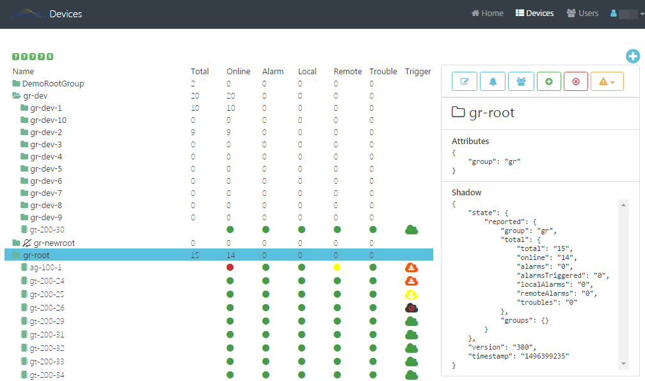Click the "timestamp": "1496399235" line
This screenshot has height=381, width=645.
coord(518,356)
